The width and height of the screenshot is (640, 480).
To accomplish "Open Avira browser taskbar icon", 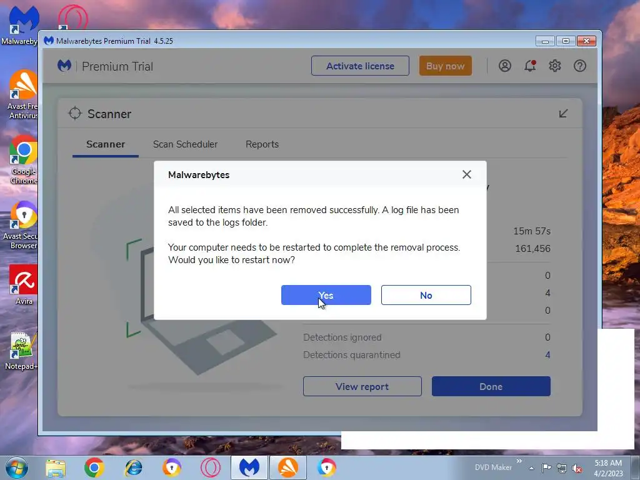I will click(326, 467).
